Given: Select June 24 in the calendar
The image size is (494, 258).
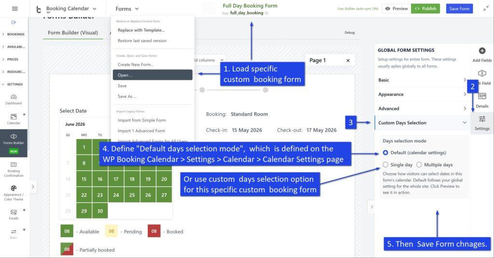Looking at the screenshot, I should [x=116, y=195].
